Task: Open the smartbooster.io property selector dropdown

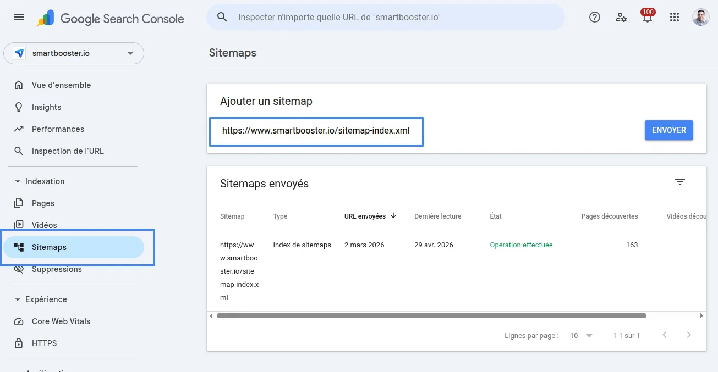Action: [74, 53]
